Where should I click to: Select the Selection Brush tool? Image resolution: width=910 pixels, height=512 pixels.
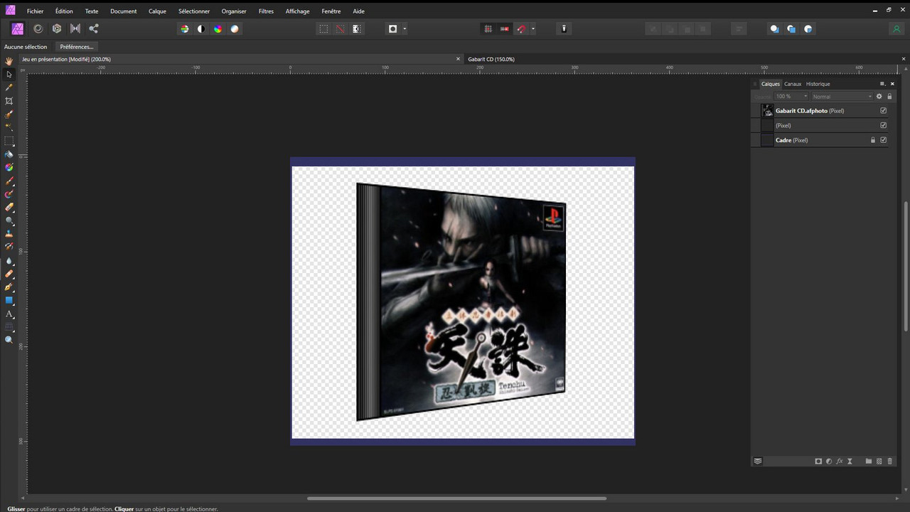click(9, 114)
